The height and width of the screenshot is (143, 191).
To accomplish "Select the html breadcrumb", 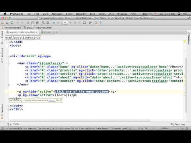I will click(x=9, y=38).
